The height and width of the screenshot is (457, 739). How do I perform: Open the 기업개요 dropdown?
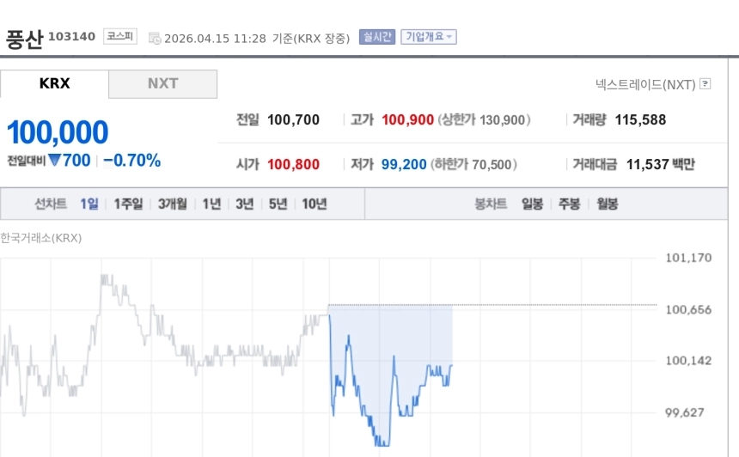pyautogui.click(x=429, y=37)
